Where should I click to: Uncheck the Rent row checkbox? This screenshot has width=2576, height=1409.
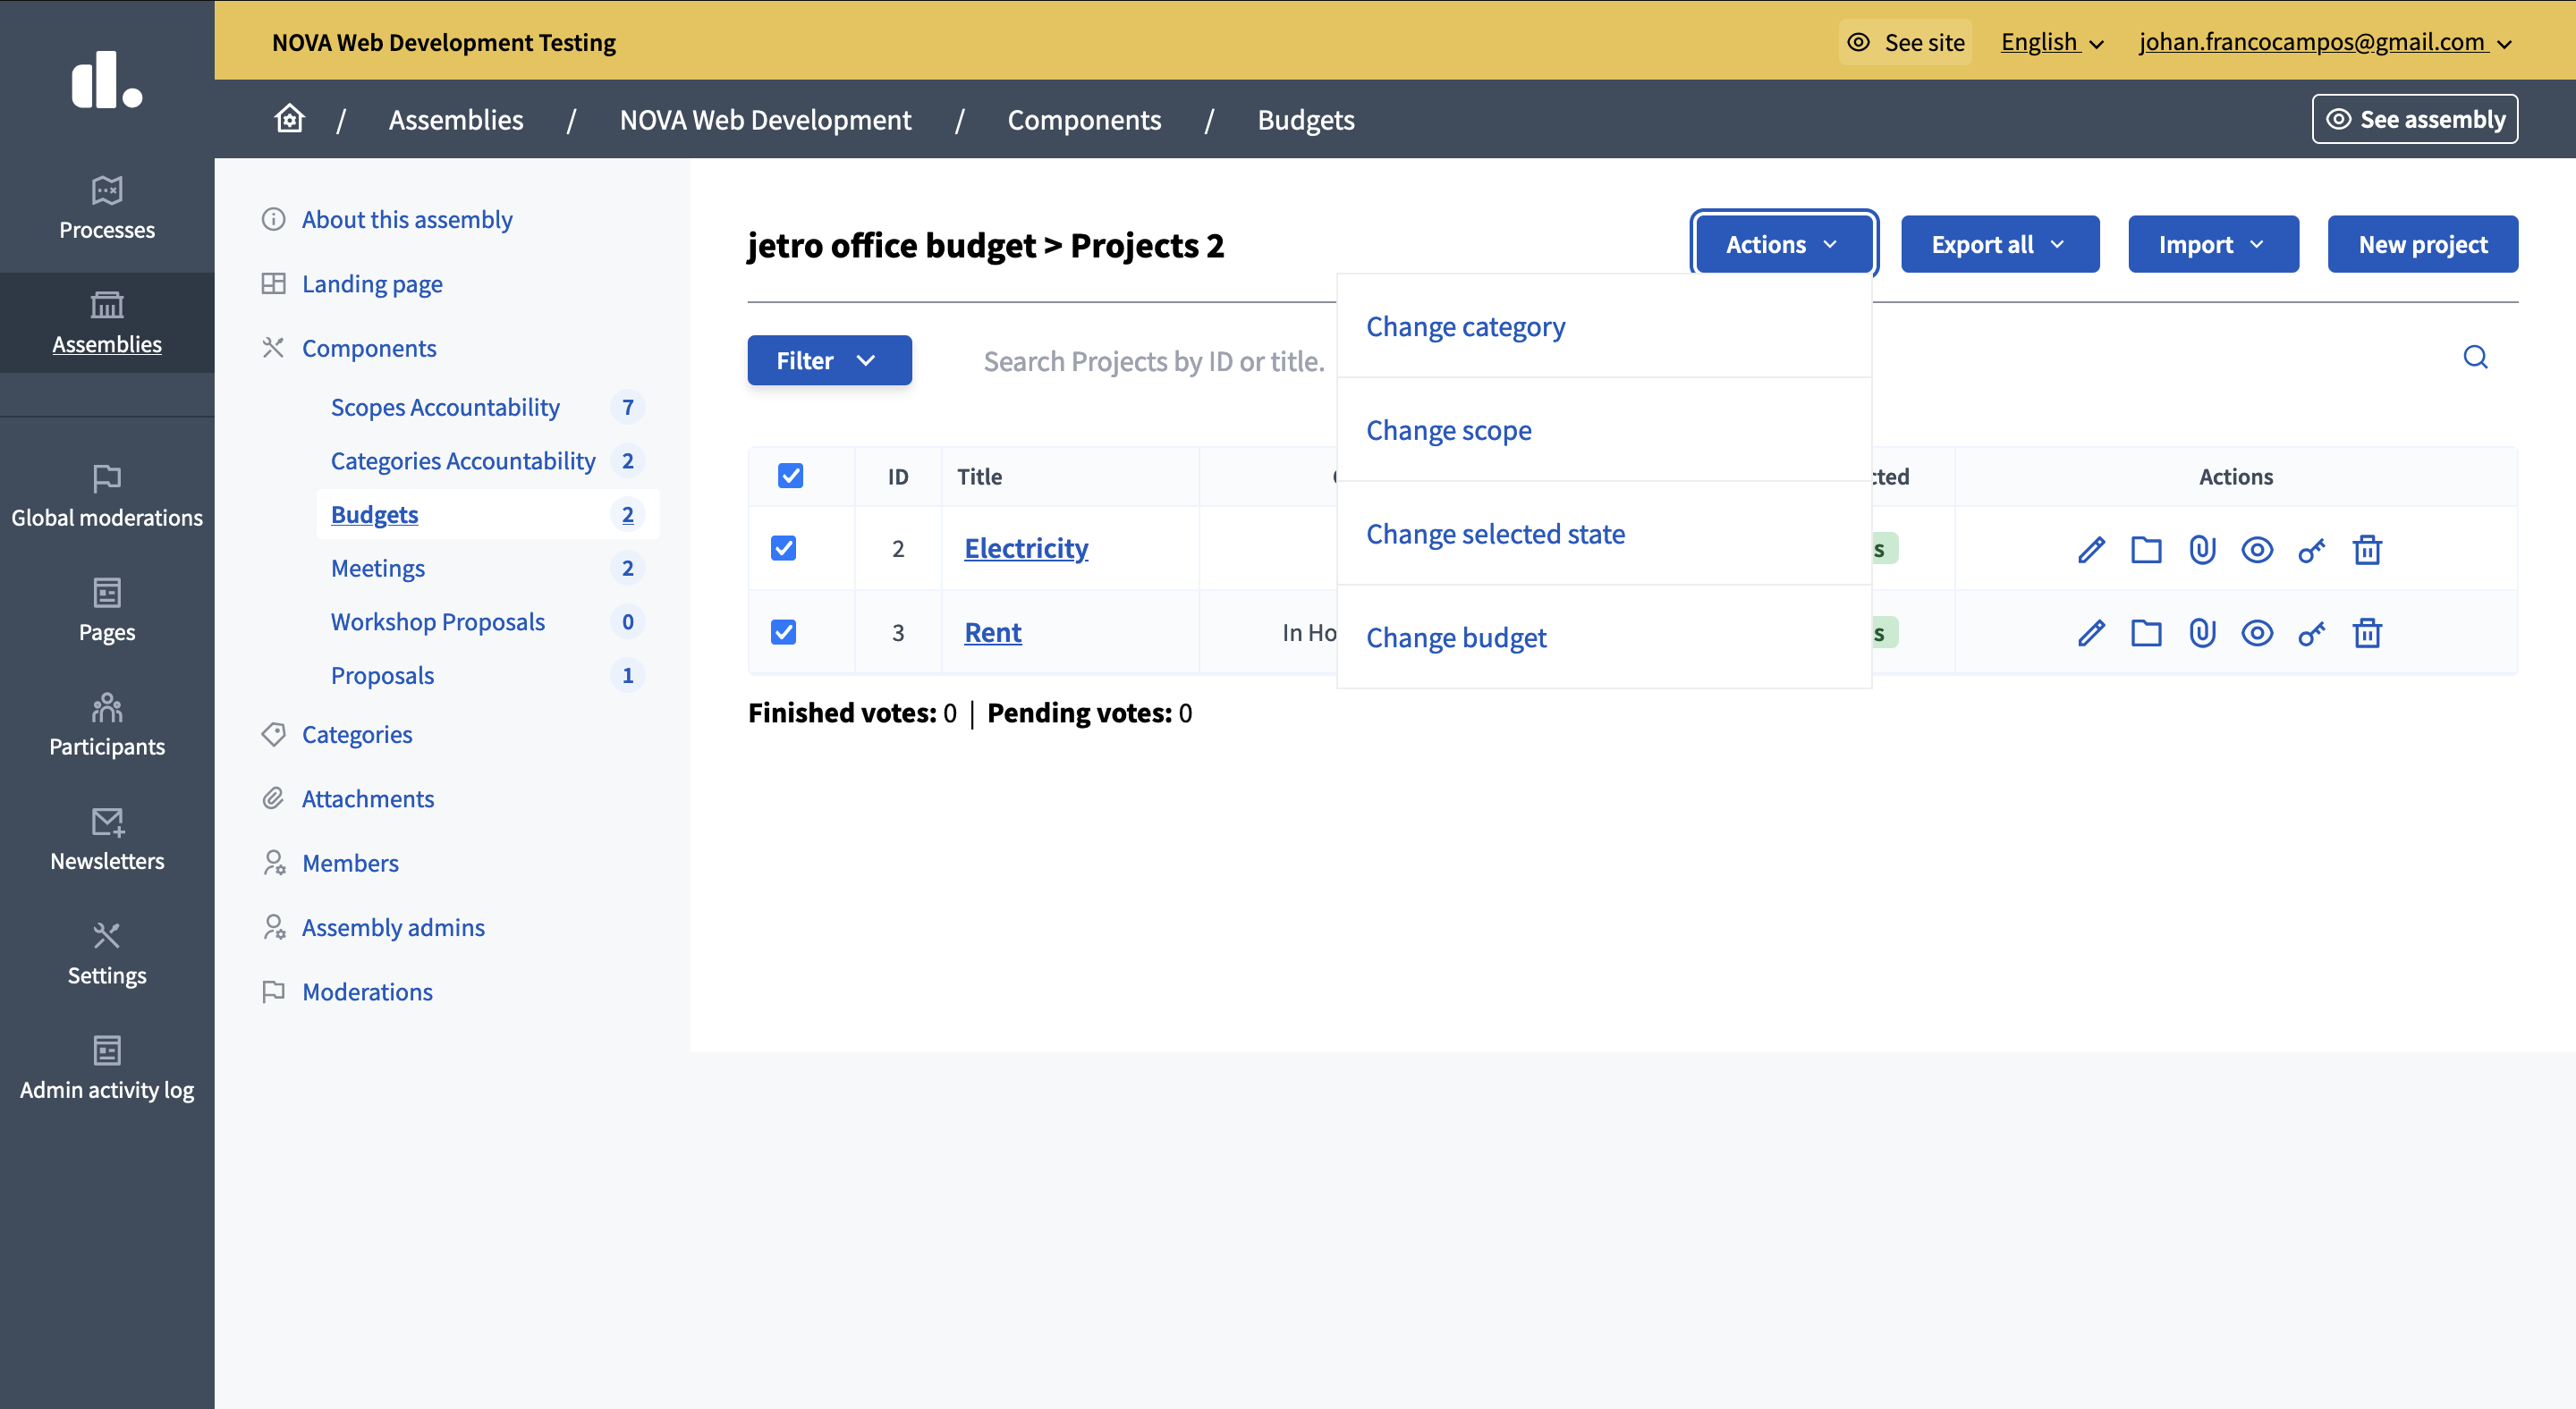[783, 633]
